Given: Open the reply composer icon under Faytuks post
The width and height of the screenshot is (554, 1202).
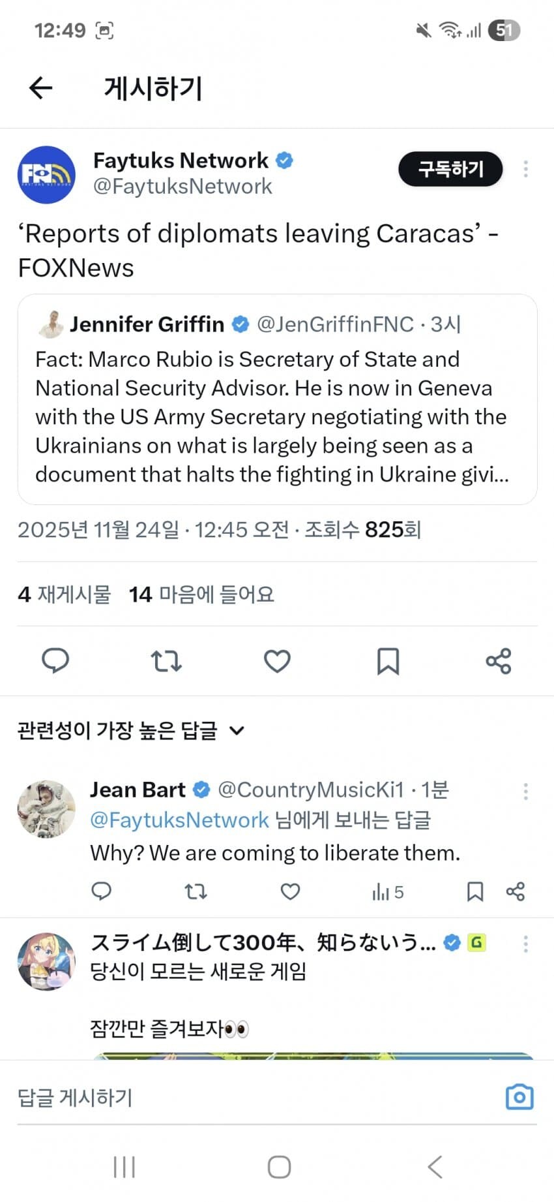Looking at the screenshot, I should pyautogui.click(x=55, y=661).
